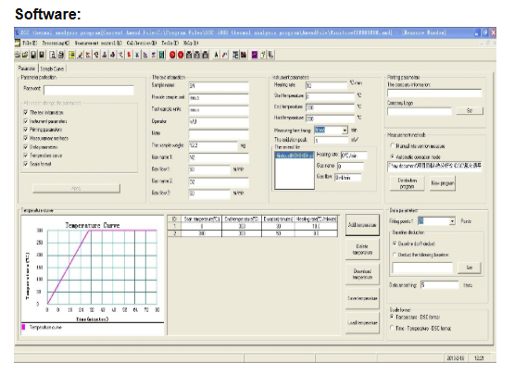Click the Save temperature button
Viewport: 527px width, 375px height.
point(362,298)
